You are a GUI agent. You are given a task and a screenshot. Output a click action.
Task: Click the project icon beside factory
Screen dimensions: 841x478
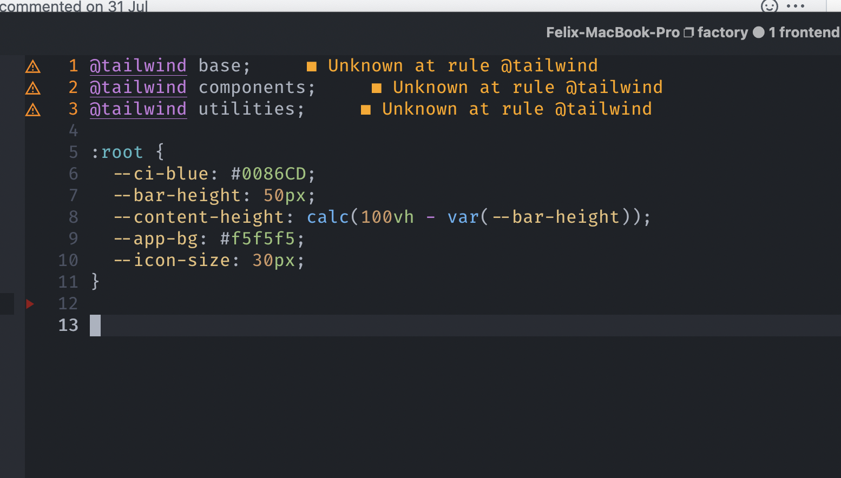(688, 32)
